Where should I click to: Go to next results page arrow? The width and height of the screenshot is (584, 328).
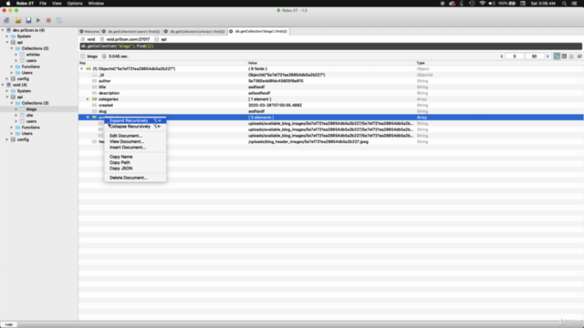point(547,56)
